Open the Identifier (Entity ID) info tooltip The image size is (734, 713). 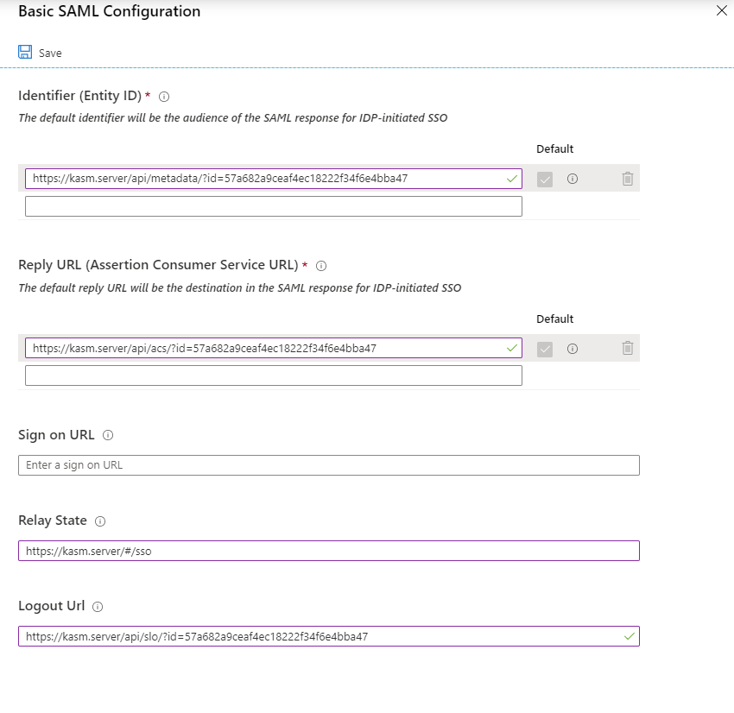click(x=164, y=97)
